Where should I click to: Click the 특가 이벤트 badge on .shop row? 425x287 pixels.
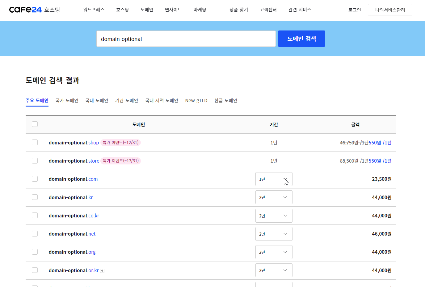click(120, 143)
